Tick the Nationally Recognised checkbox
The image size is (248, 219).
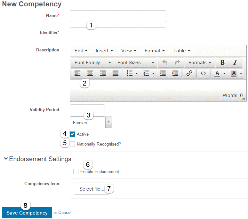pos(72,144)
